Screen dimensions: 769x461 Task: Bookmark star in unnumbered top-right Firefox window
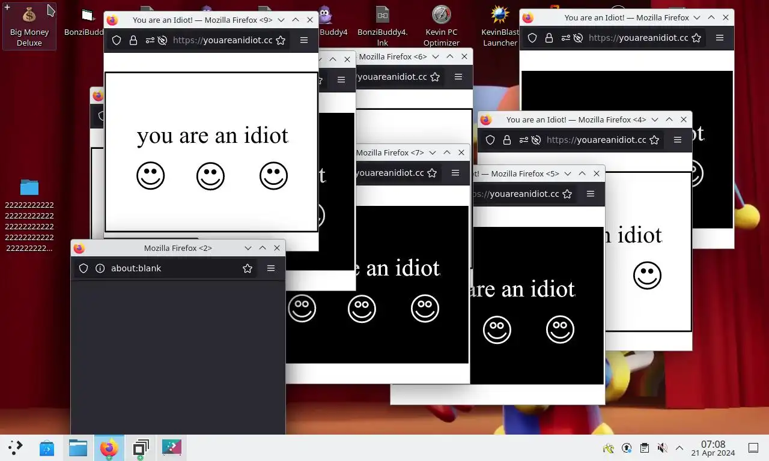coord(696,38)
